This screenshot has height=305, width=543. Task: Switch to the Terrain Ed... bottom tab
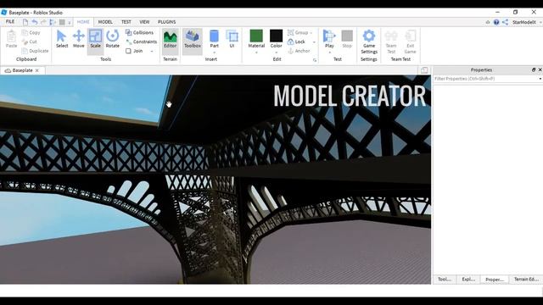click(x=526, y=279)
